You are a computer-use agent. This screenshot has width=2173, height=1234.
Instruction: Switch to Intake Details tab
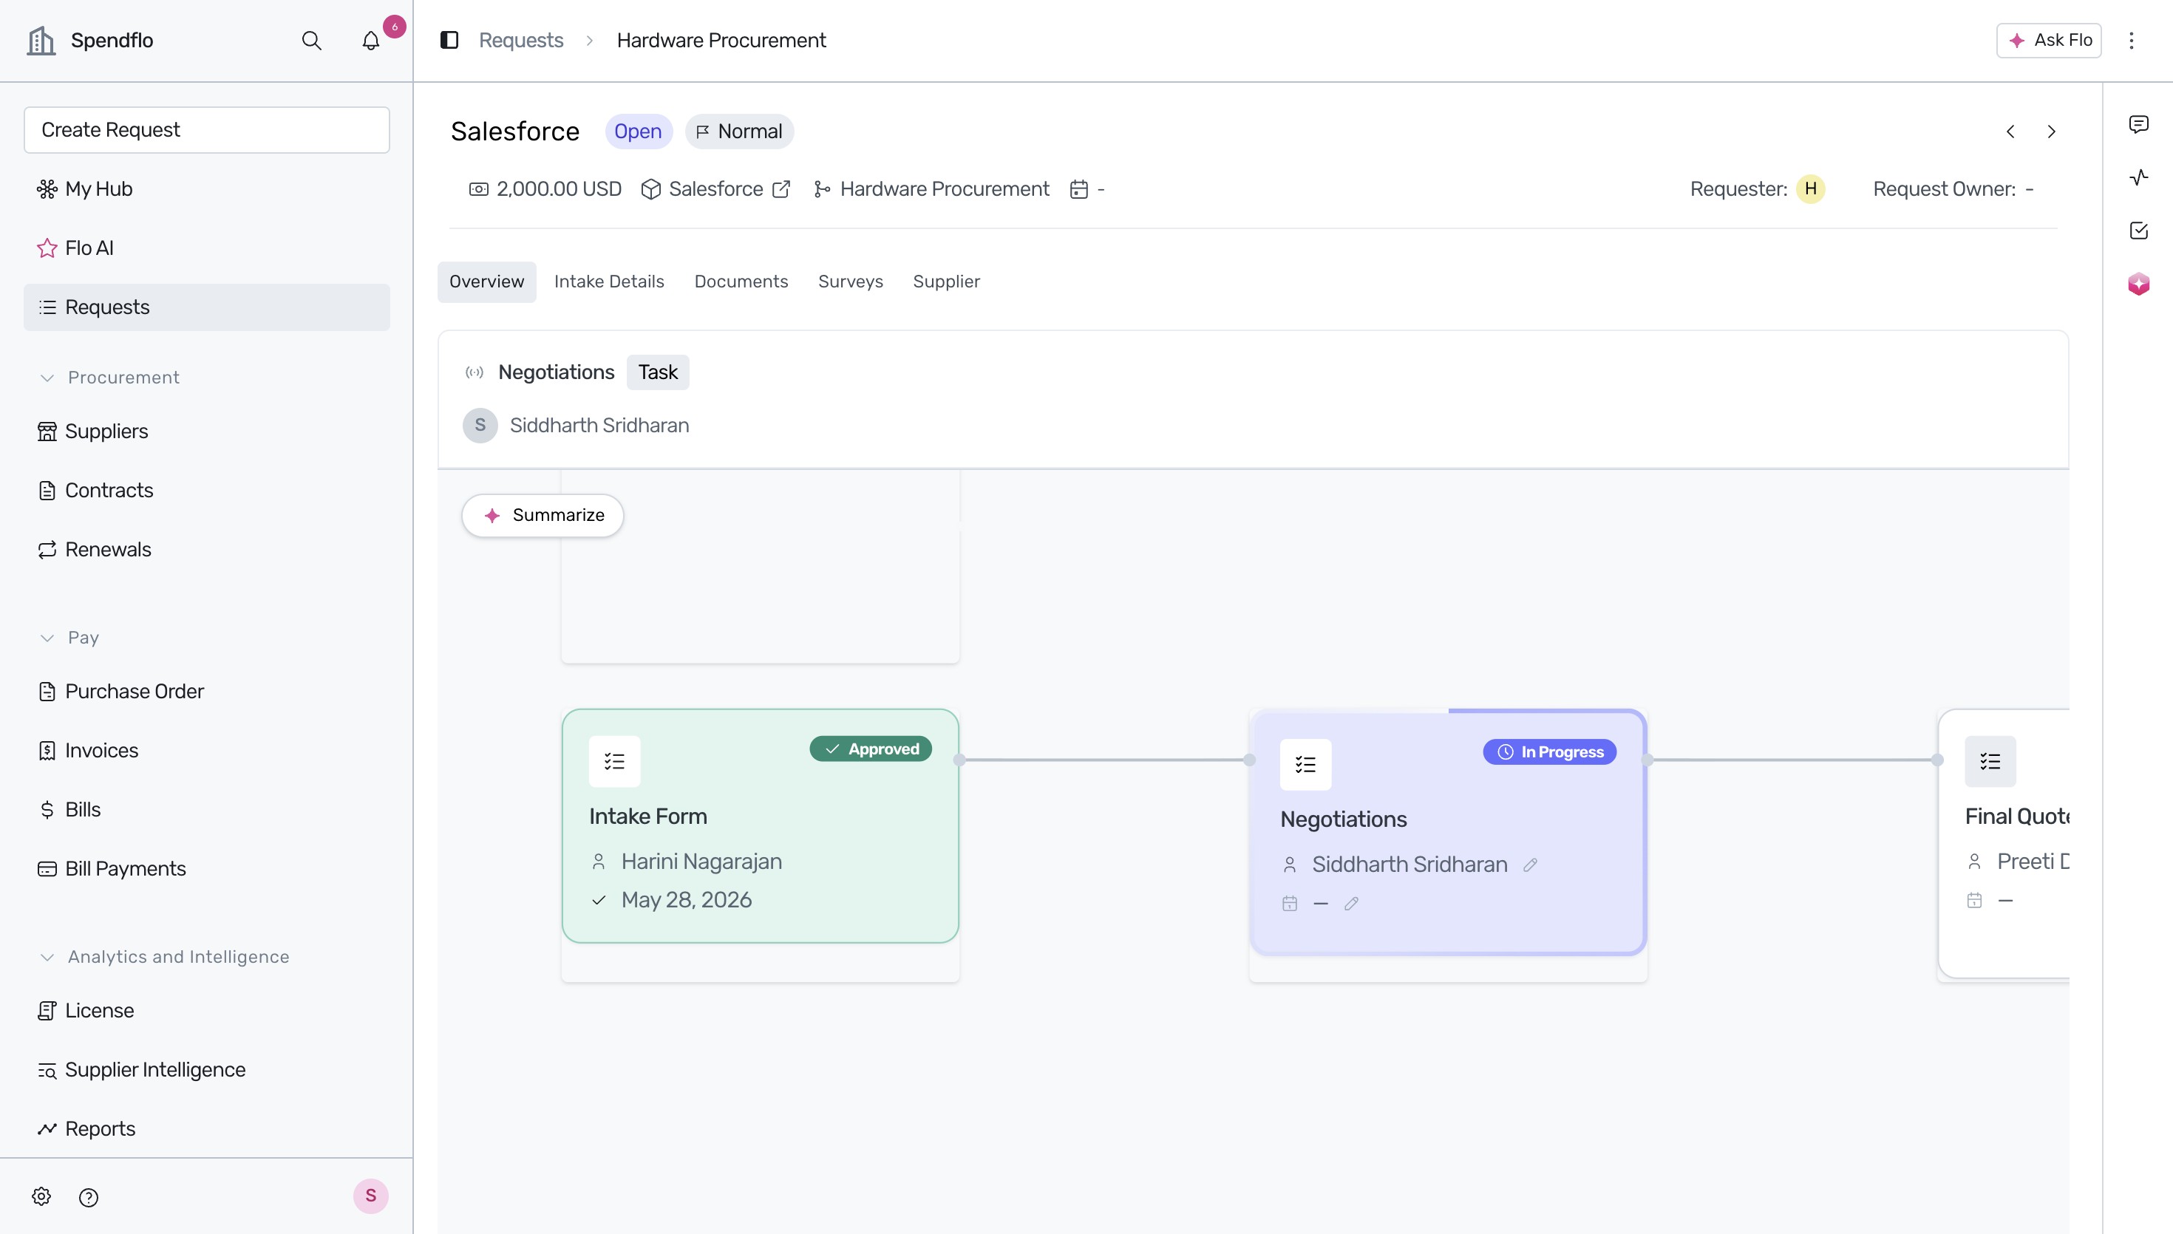(608, 282)
